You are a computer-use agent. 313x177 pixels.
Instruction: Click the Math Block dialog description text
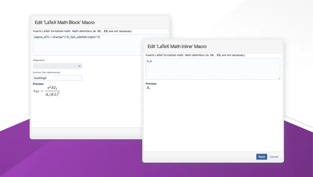point(82,31)
